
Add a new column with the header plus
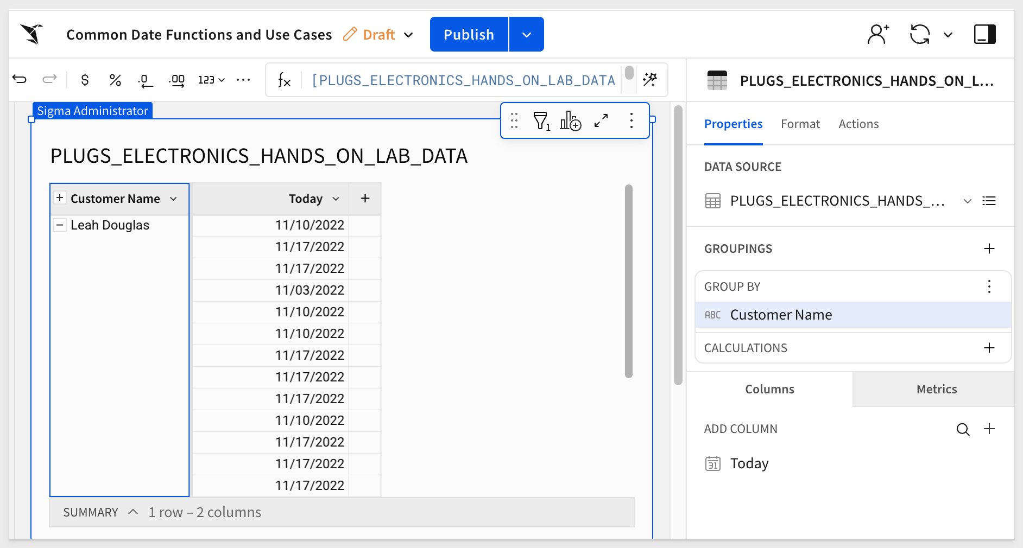pyautogui.click(x=365, y=199)
